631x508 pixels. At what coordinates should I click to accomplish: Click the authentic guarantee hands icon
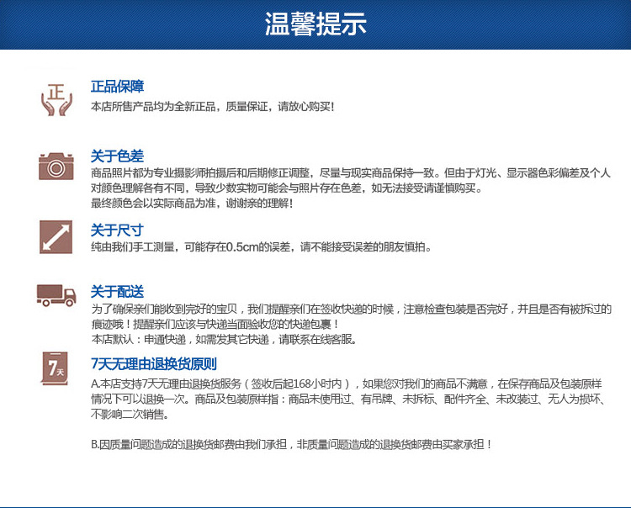[57, 98]
